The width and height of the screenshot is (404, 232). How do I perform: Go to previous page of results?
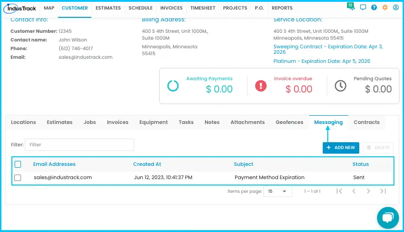pyautogui.click(x=354, y=191)
